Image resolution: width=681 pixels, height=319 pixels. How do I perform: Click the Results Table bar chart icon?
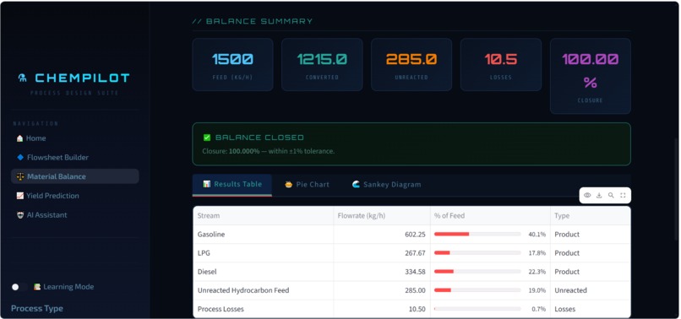click(207, 184)
